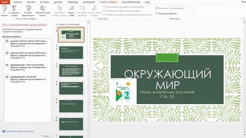
Task: Disable presenter view checkbox
Action: point(156,13)
